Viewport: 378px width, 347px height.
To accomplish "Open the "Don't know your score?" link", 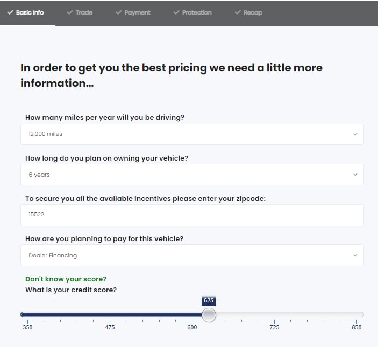I will pyautogui.click(x=66, y=279).
